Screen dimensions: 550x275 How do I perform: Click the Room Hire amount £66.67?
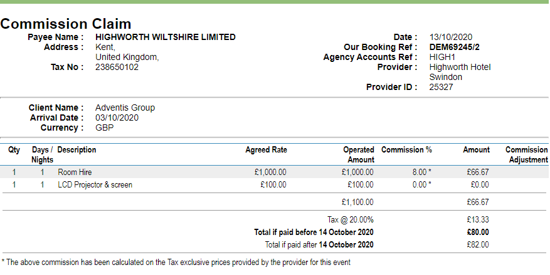478,172
